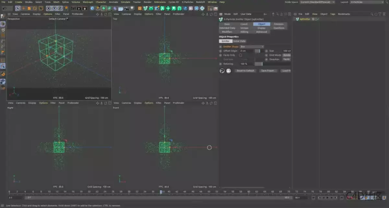Image resolution: width=389 pixels, height=208 pixels.
Task: Click the Save Preset button
Action: tap(268, 71)
